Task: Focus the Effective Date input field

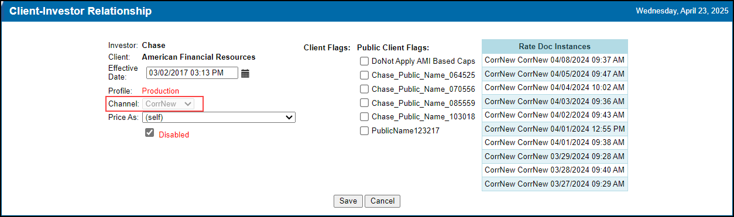Action: tap(192, 73)
